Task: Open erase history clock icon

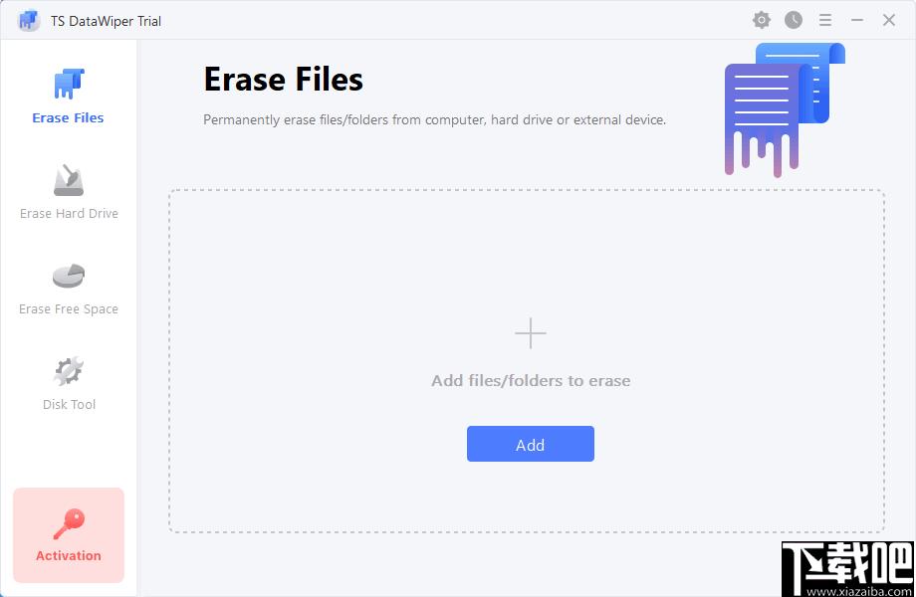Action: pyautogui.click(x=794, y=21)
